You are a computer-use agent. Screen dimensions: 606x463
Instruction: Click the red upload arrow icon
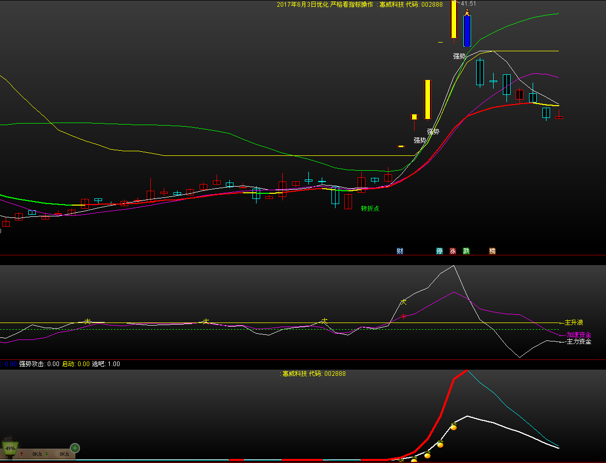click(x=22, y=454)
